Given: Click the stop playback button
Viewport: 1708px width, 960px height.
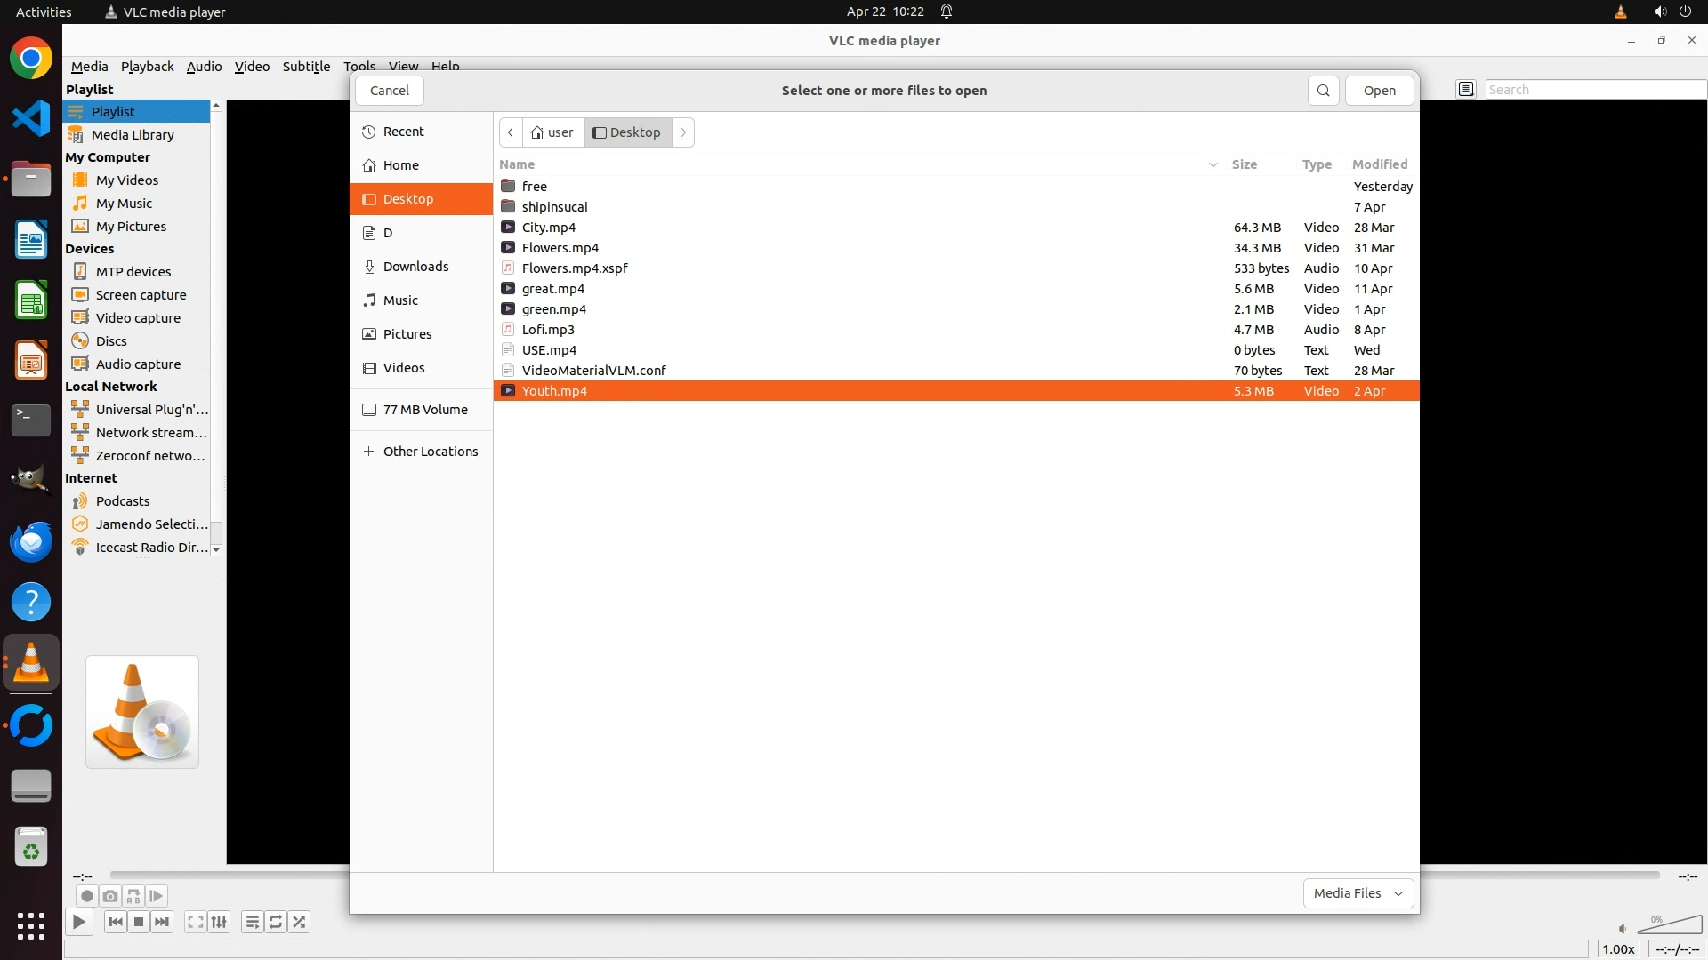Looking at the screenshot, I should pos(139,922).
